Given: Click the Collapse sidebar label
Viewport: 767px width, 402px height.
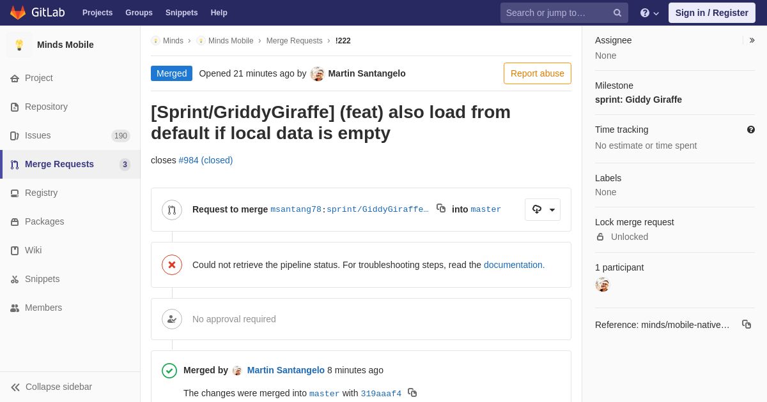Looking at the screenshot, I should click(x=59, y=387).
